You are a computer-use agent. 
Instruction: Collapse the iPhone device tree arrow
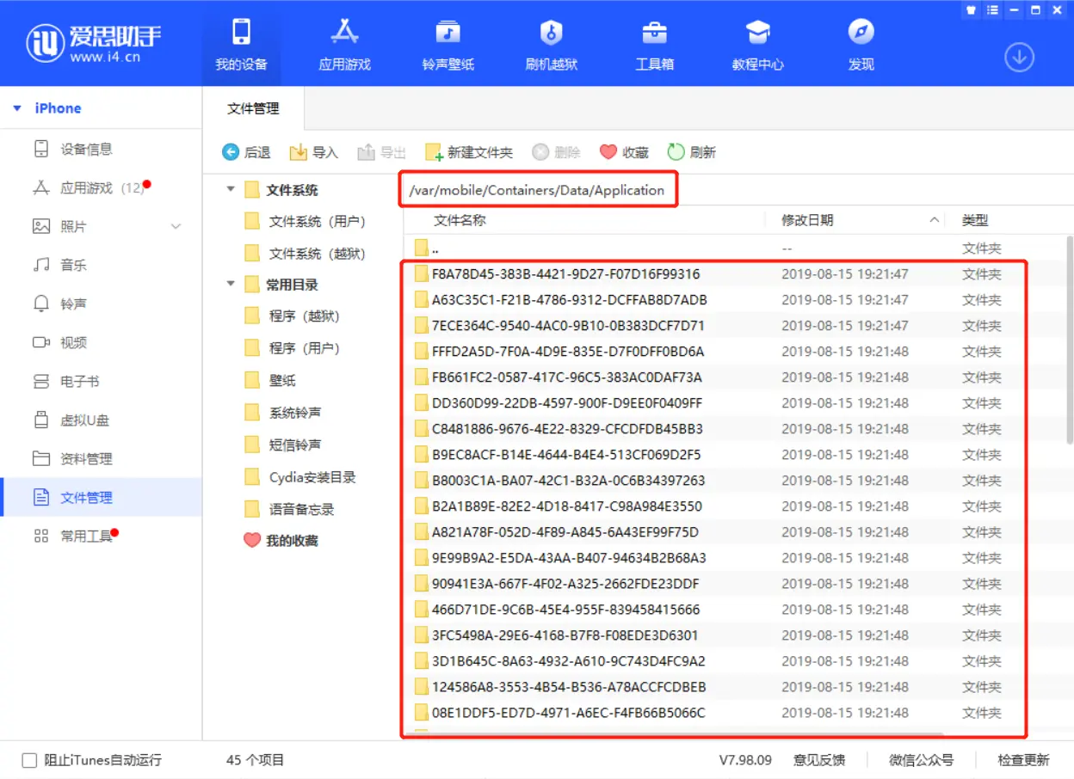[17, 108]
